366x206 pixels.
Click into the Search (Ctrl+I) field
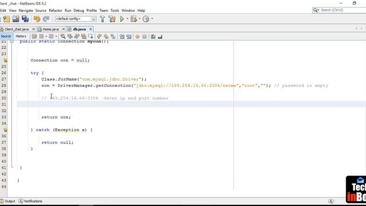click(x=343, y=10)
